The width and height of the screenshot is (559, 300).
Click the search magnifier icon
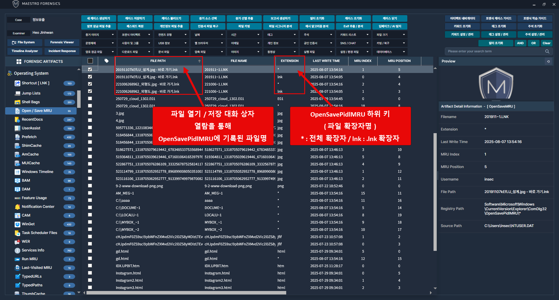pos(547,51)
